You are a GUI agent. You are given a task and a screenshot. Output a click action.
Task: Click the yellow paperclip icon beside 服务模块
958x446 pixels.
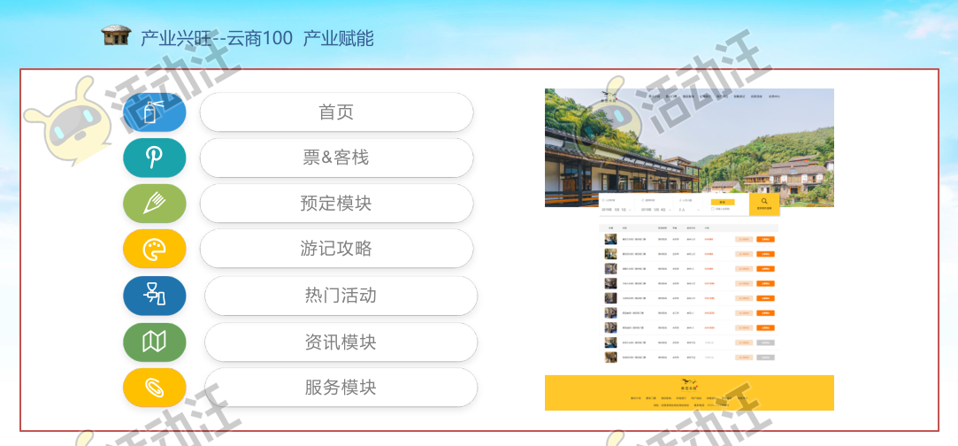(154, 388)
